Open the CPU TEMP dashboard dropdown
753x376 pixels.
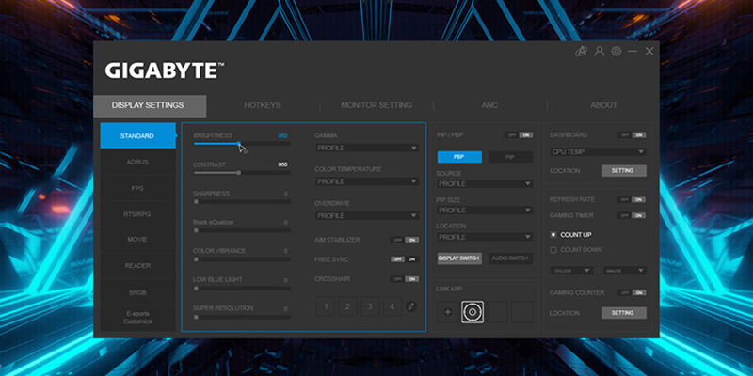(598, 152)
